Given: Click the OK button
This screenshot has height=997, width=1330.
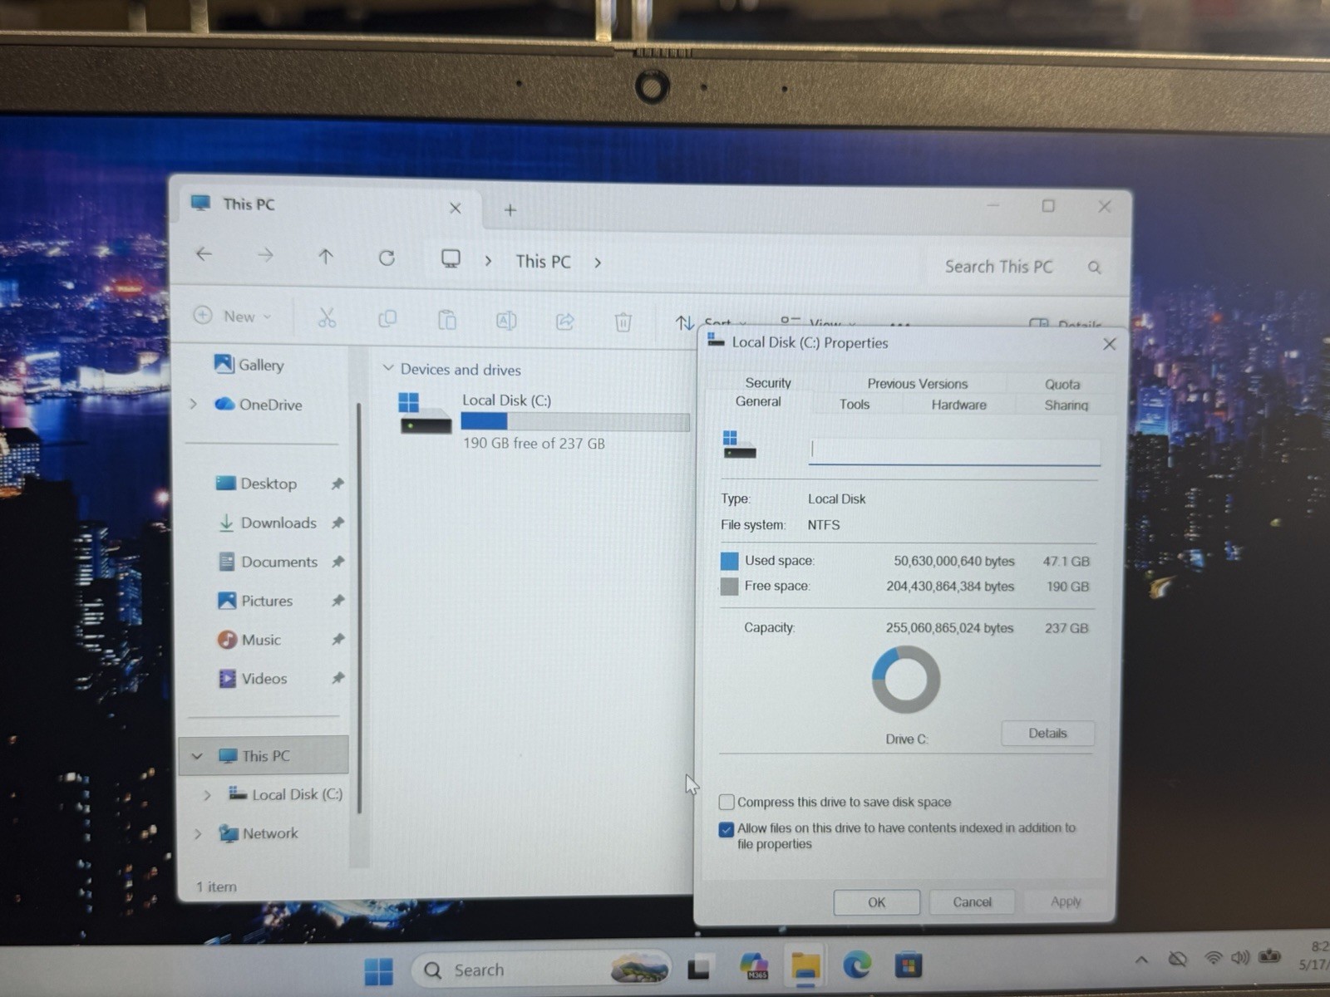Looking at the screenshot, I should coord(876,902).
